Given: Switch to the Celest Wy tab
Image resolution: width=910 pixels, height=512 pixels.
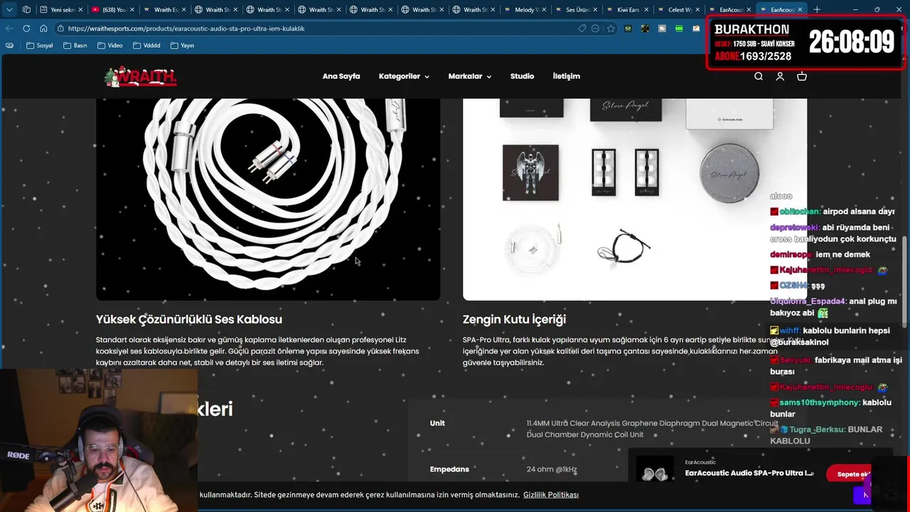Looking at the screenshot, I should tap(680, 10).
